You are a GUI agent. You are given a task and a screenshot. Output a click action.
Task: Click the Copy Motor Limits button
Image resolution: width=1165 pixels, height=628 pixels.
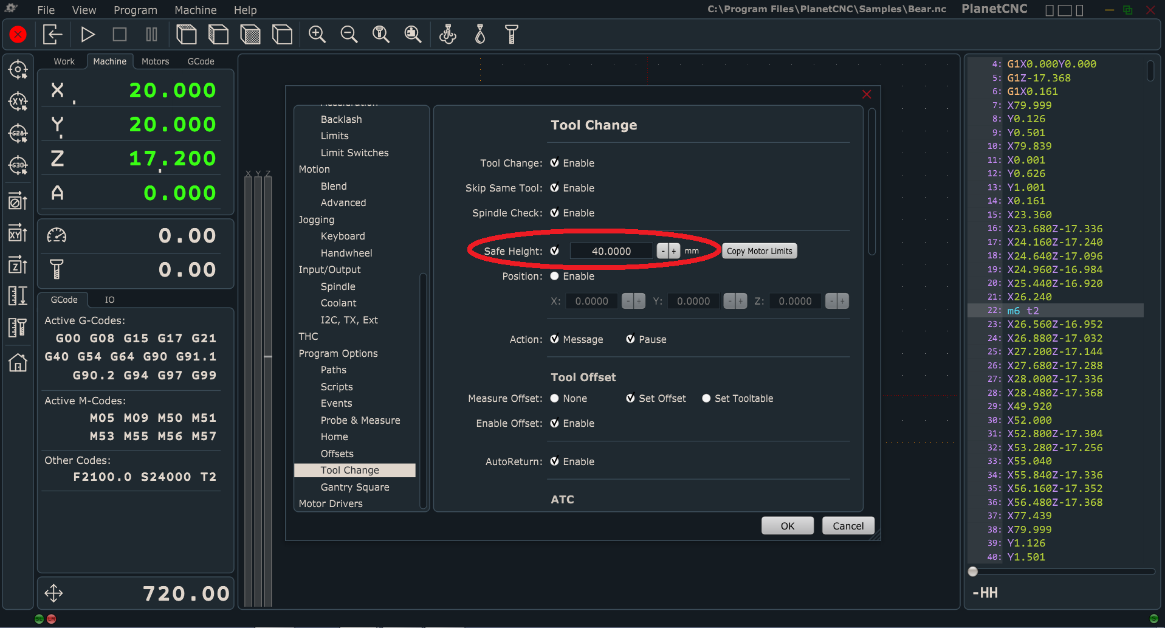pos(759,251)
